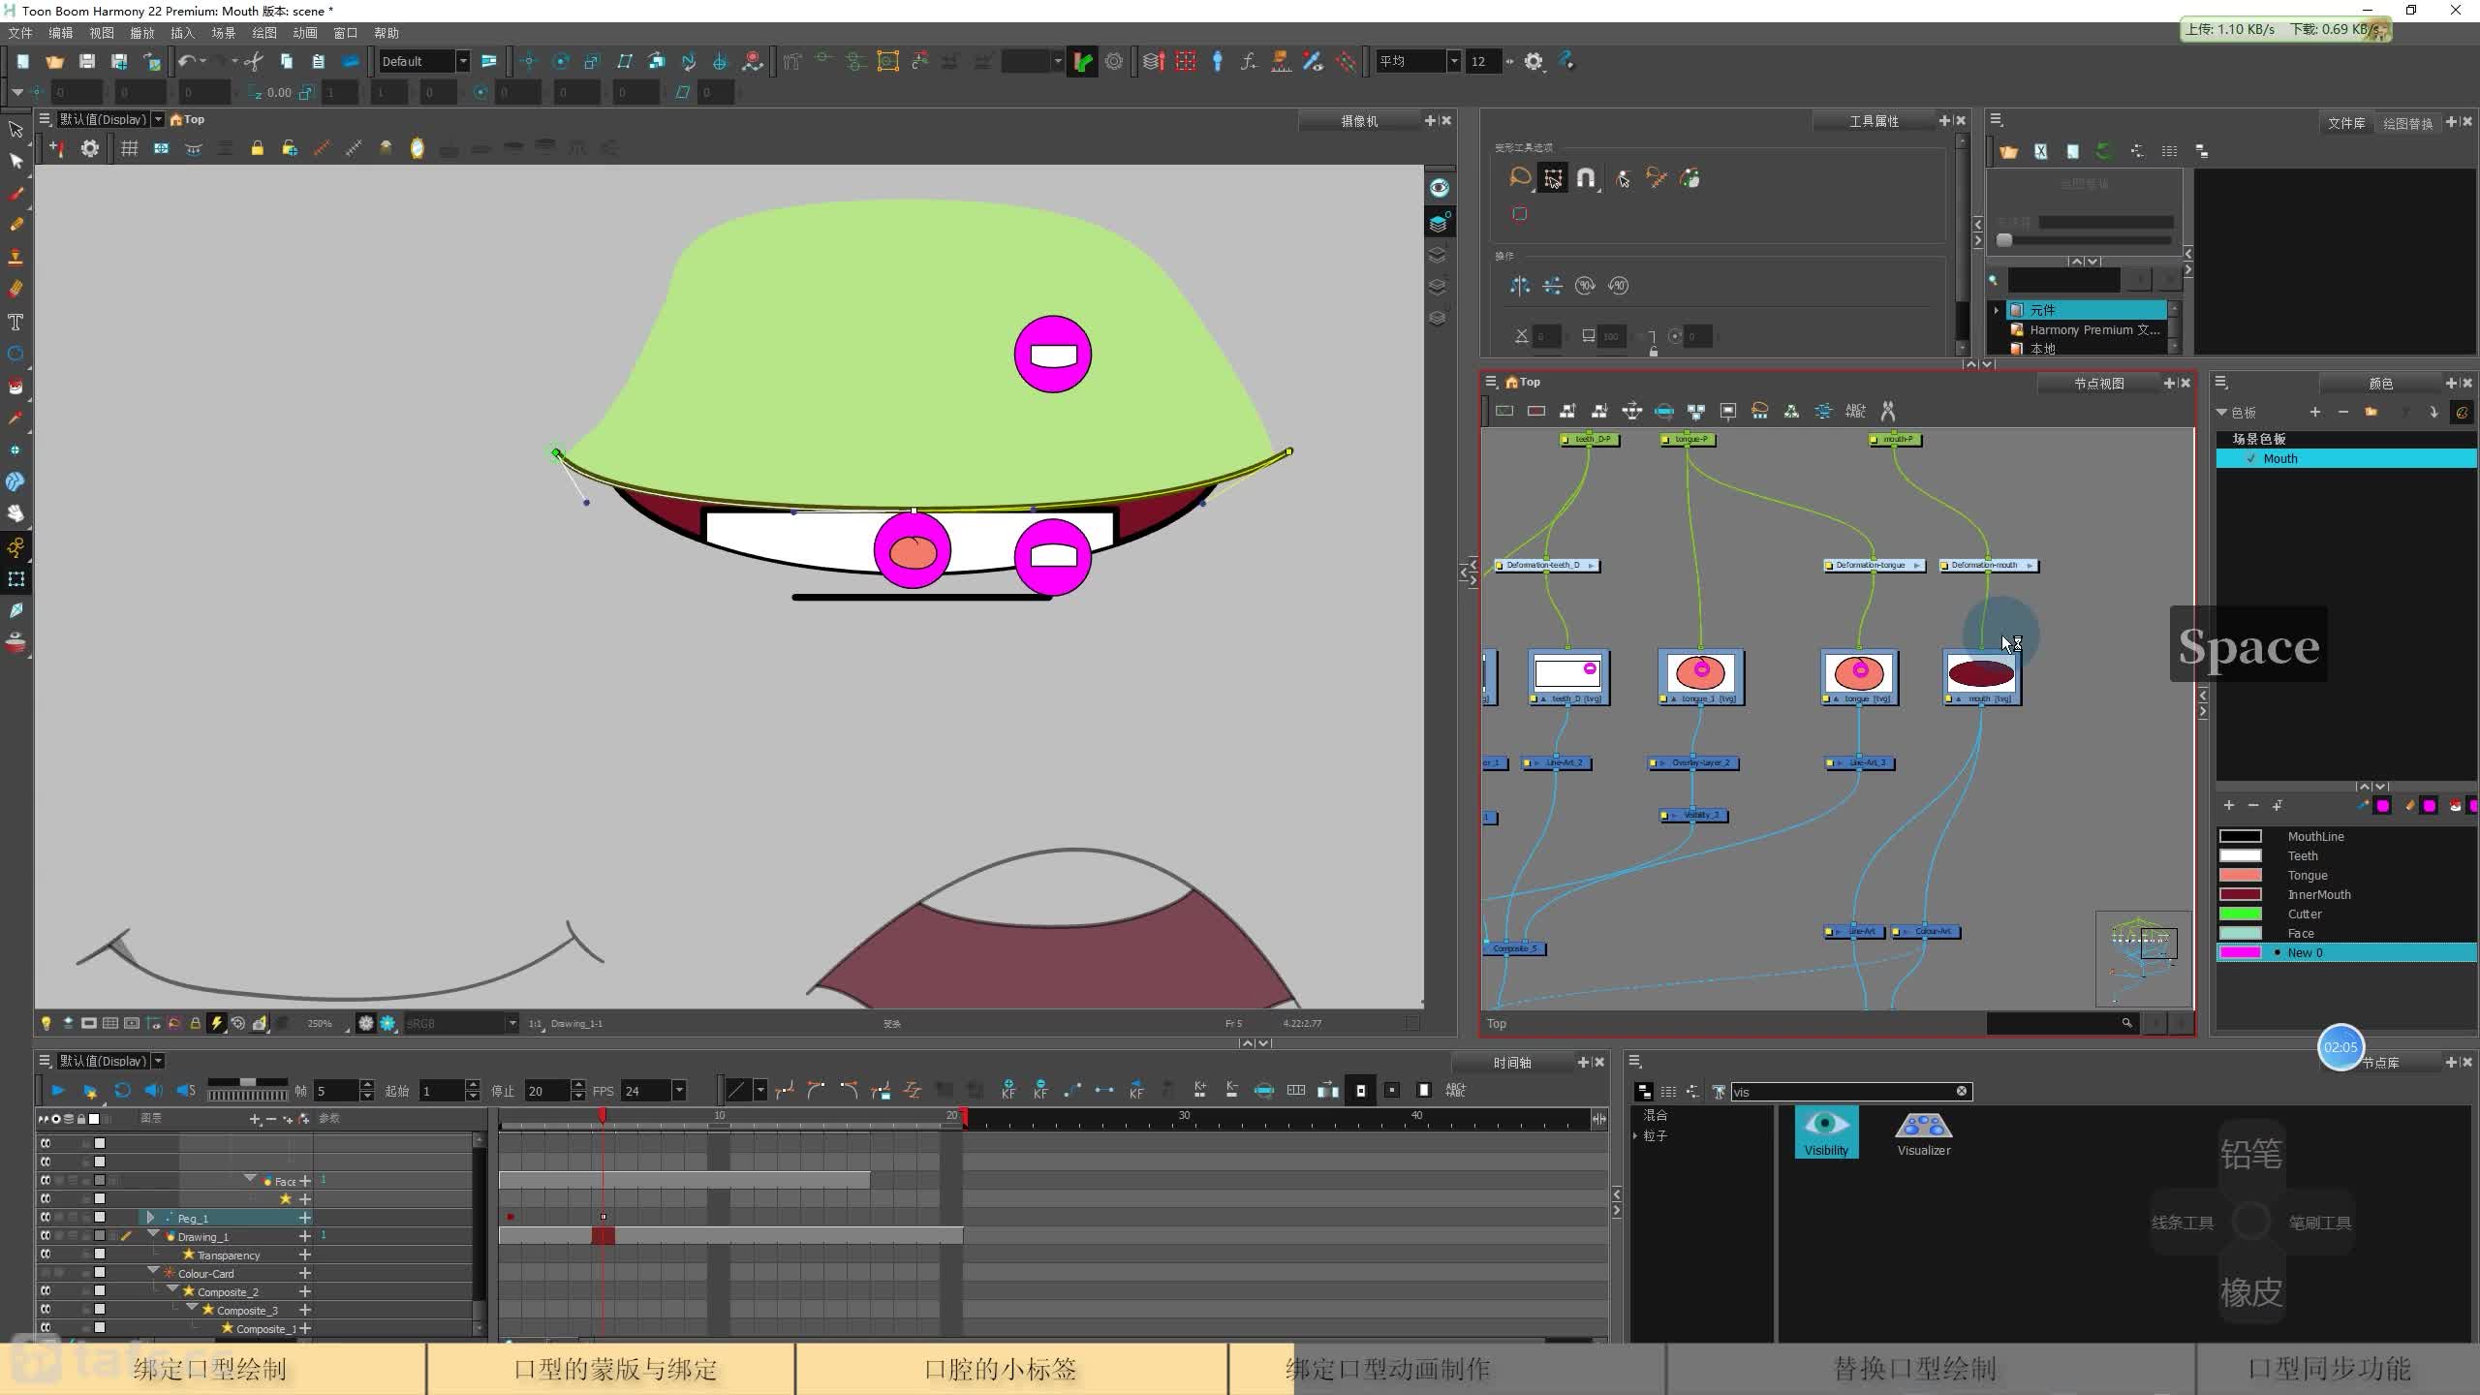Image resolution: width=2480 pixels, height=1395 pixels.
Task: Click the Top breadcrumb in node view
Action: pos(1530,382)
